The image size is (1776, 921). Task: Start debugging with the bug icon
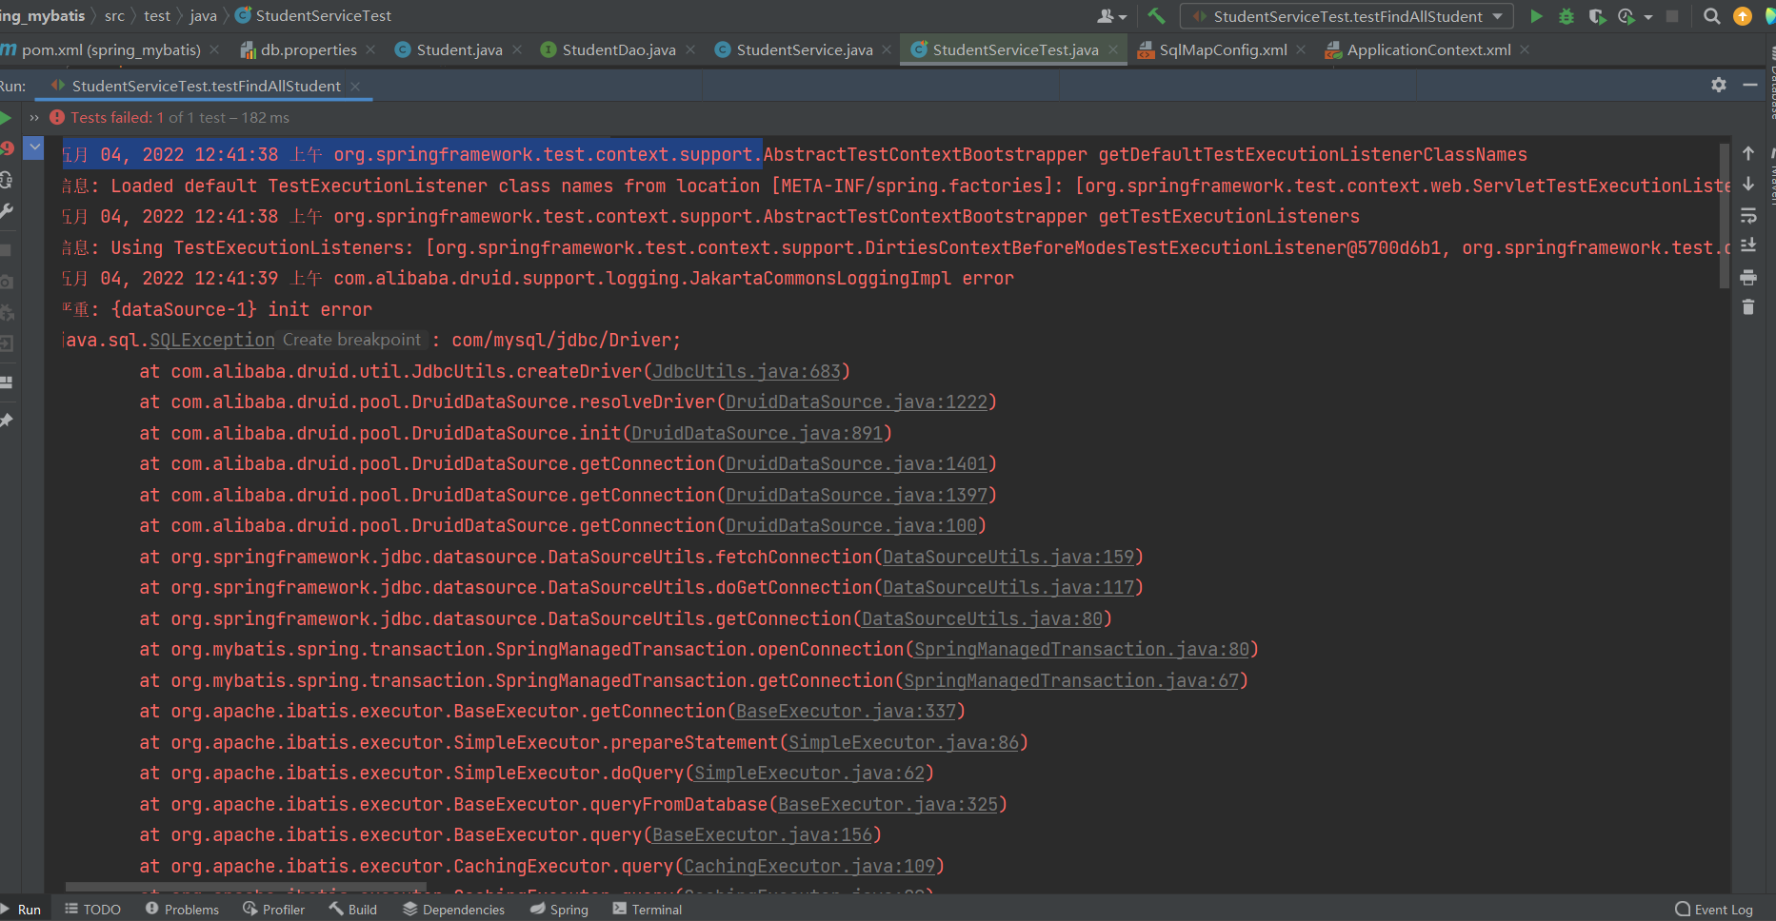[1566, 16]
